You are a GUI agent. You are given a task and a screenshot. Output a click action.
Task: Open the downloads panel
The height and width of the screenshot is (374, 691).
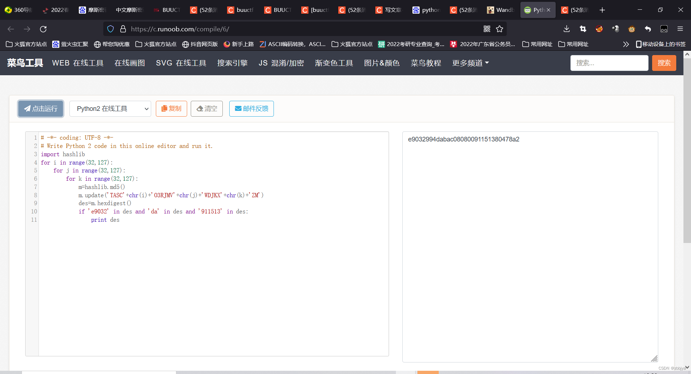(566, 29)
